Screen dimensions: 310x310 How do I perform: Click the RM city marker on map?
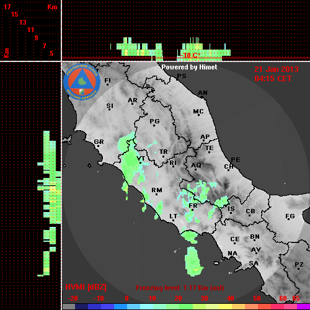pyautogui.click(x=157, y=195)
